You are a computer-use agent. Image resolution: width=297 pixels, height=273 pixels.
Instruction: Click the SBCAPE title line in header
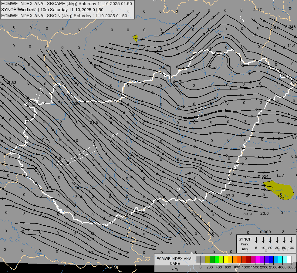click(66, 4)
